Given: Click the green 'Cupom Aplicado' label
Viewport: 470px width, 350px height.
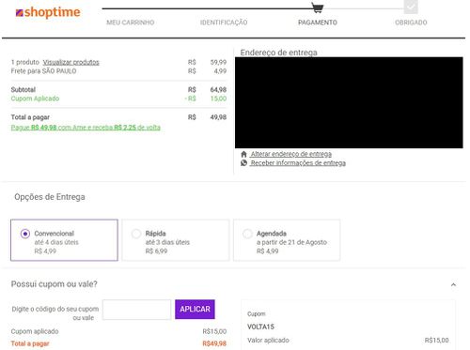Looking at the screenshot, I should coord(35,99).
